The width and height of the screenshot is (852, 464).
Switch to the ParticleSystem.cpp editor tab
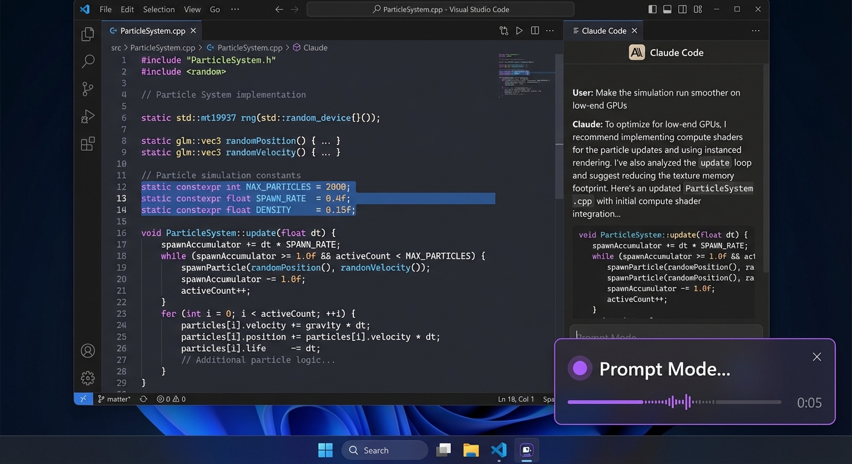(x=152, y=31)
